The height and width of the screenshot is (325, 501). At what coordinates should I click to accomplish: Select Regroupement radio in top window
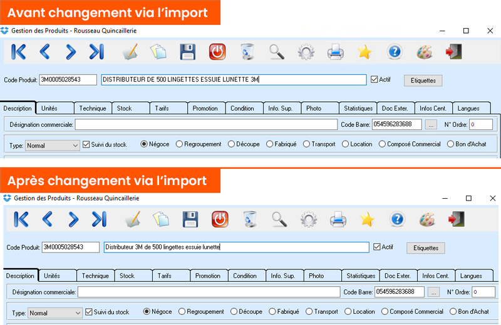(x=179, y=144)
